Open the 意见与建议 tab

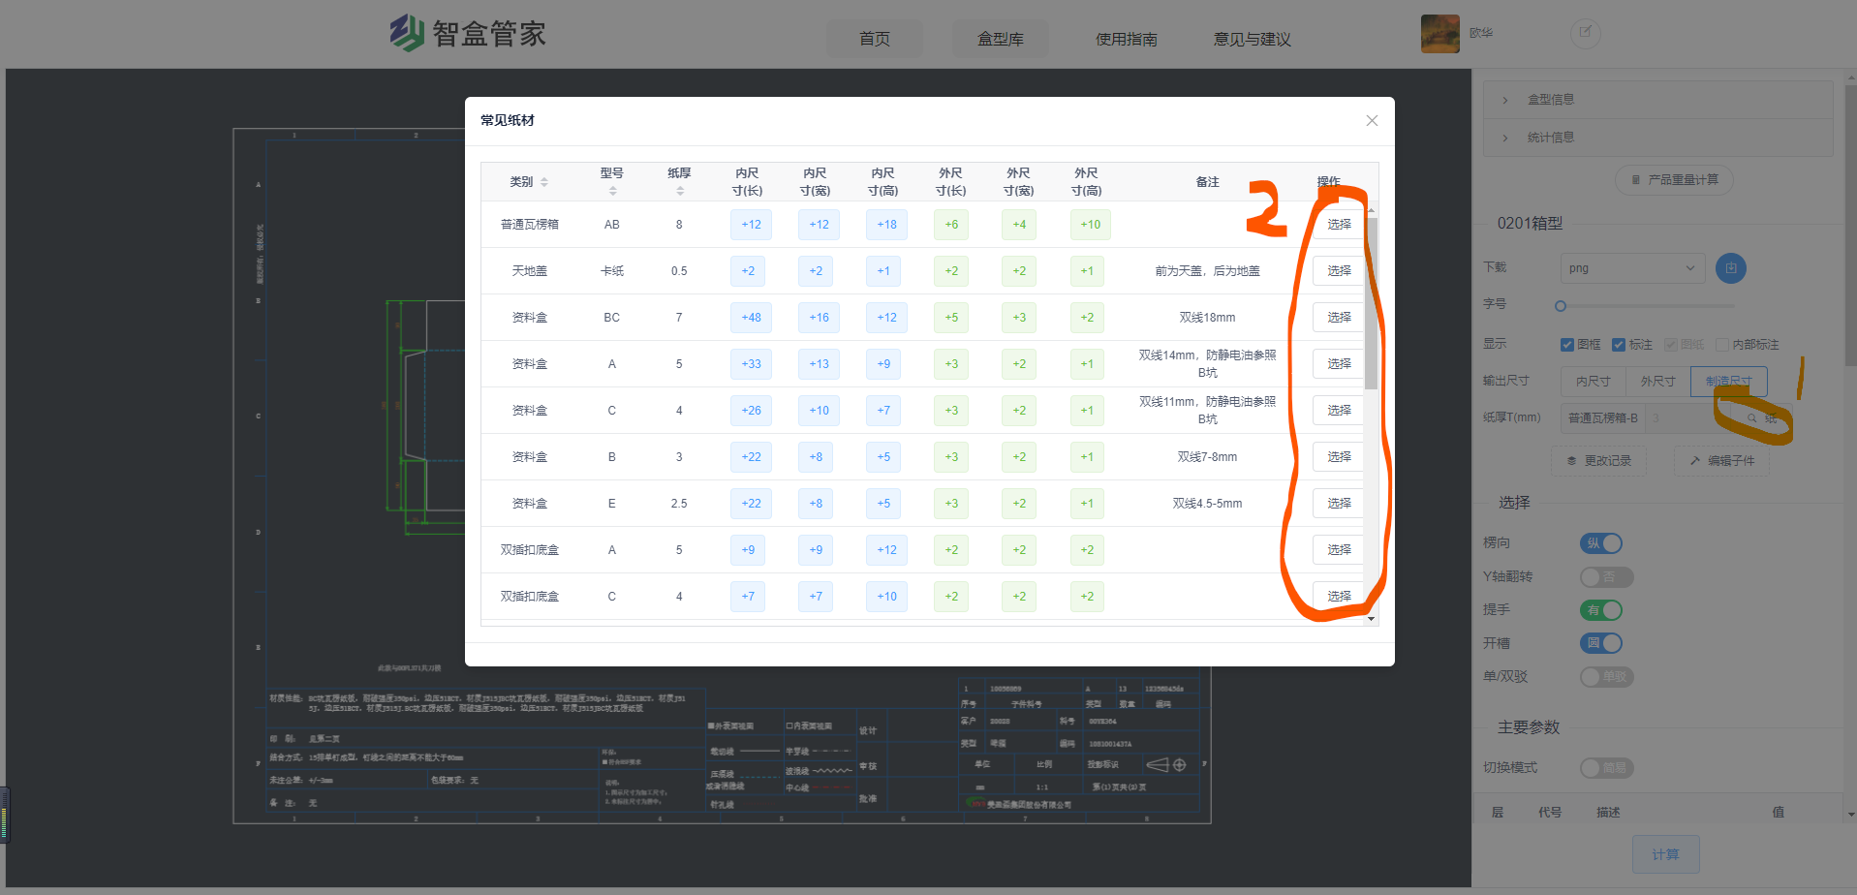coord(1253,39)
